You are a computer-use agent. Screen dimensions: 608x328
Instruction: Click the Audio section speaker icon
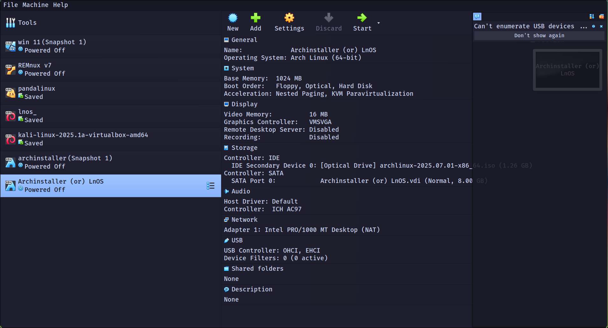(x=226, y=191)
